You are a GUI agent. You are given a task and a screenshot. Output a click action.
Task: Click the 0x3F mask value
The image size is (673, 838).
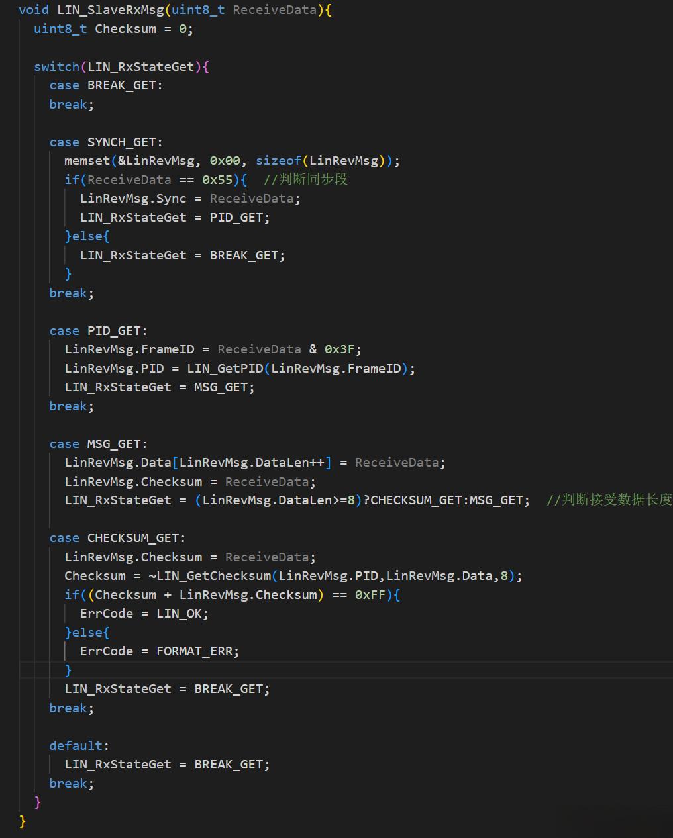342,349
